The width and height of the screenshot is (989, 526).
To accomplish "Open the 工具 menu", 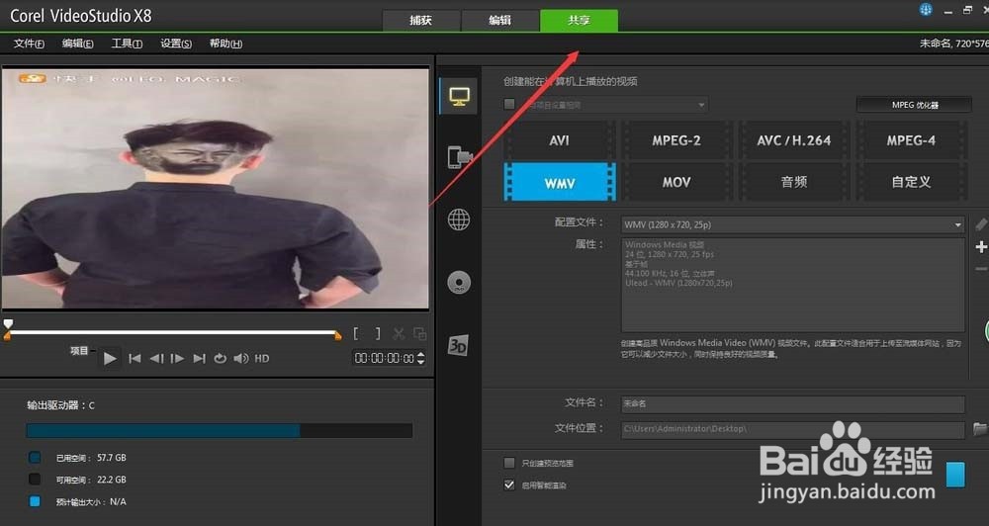I will click(127, 44).
